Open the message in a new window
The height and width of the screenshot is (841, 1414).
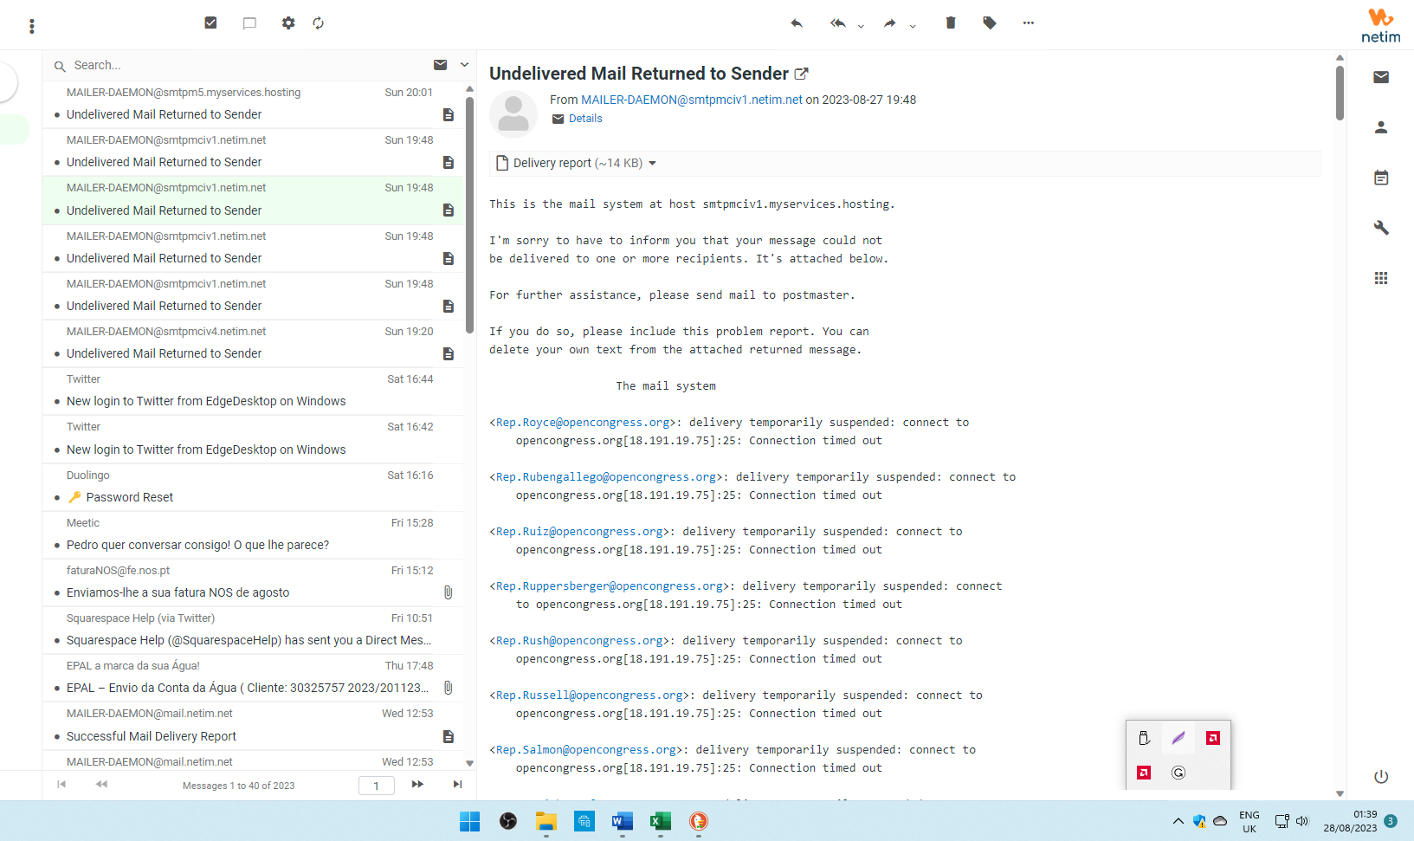802,74
